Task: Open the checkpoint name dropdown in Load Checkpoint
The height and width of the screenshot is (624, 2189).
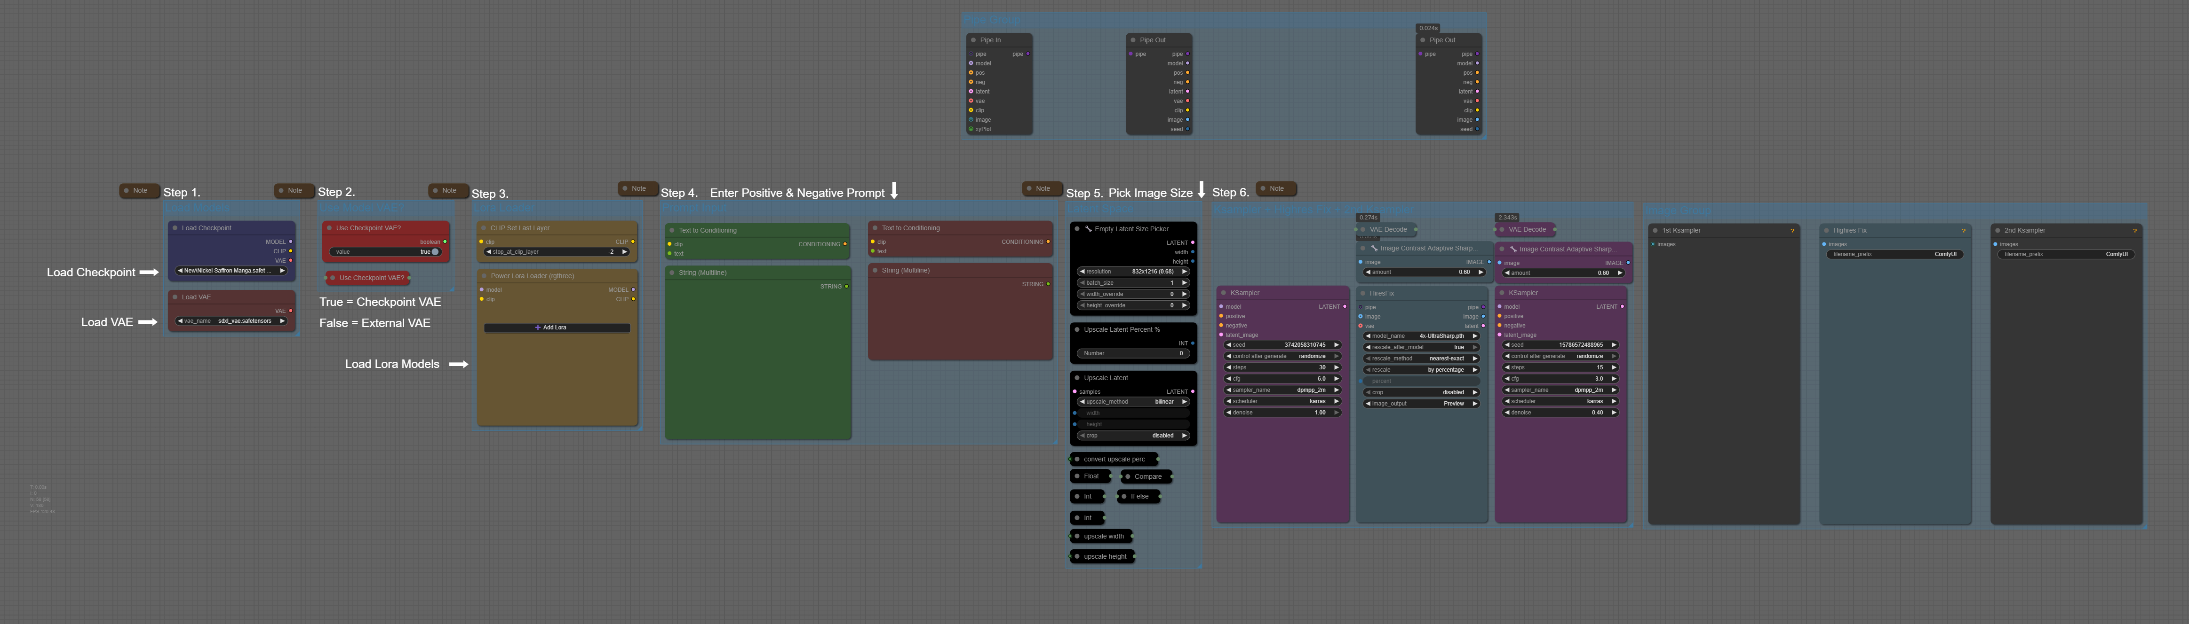Action: click(231, 271)
